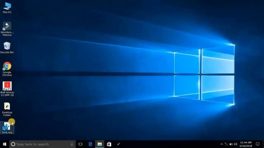Click the Type here to search box

tap(42, 144)
